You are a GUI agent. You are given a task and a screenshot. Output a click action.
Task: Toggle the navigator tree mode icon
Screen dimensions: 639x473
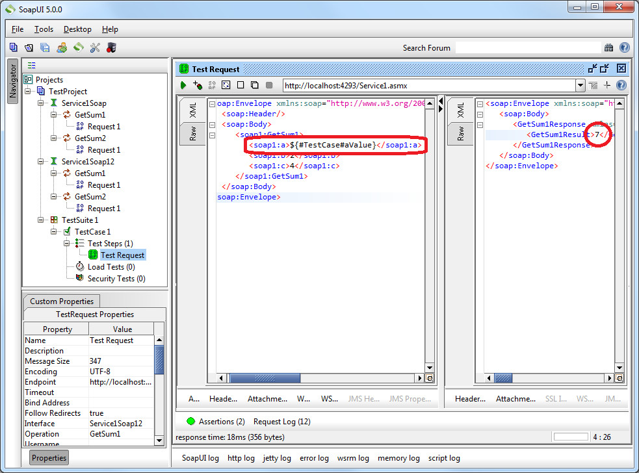(x=31, y=65)
